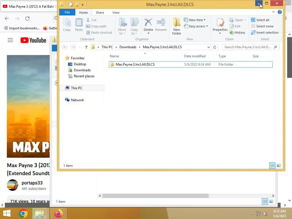Click Import bookmarks in Firefox toolbar
The width and height of the screenshot is (292, 219).
point(22,28)
